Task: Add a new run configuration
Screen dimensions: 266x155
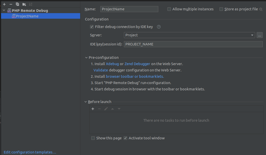Action: coord(4,4)
